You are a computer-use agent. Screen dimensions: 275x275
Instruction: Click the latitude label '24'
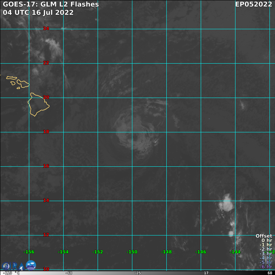pyautogui.click(x=46, y=29)
